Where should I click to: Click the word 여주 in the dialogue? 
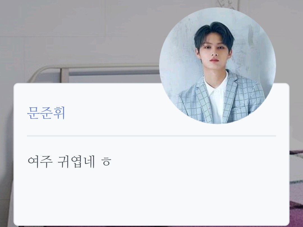pos(40,162)
